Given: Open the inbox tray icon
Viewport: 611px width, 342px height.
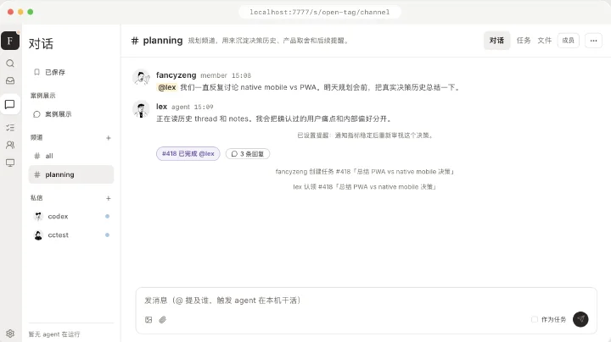Looking at the screenshot, I should point(10,80).
